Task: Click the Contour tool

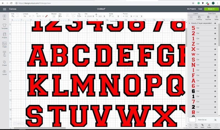Action: tap(216, 126)
